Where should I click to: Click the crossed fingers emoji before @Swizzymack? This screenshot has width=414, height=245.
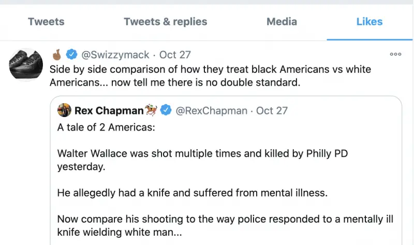pyautogui.click(x=57, y=55)
